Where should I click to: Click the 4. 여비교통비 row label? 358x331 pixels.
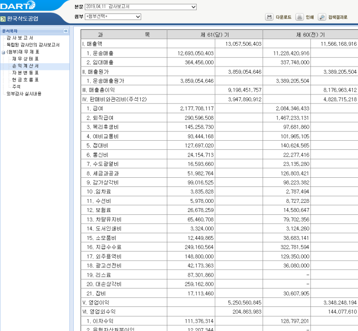pyautogui.click(x=103, y=136)
